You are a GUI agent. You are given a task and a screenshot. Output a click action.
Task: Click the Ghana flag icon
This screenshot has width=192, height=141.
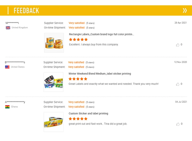pyautogui.click(x=7, y=107)
